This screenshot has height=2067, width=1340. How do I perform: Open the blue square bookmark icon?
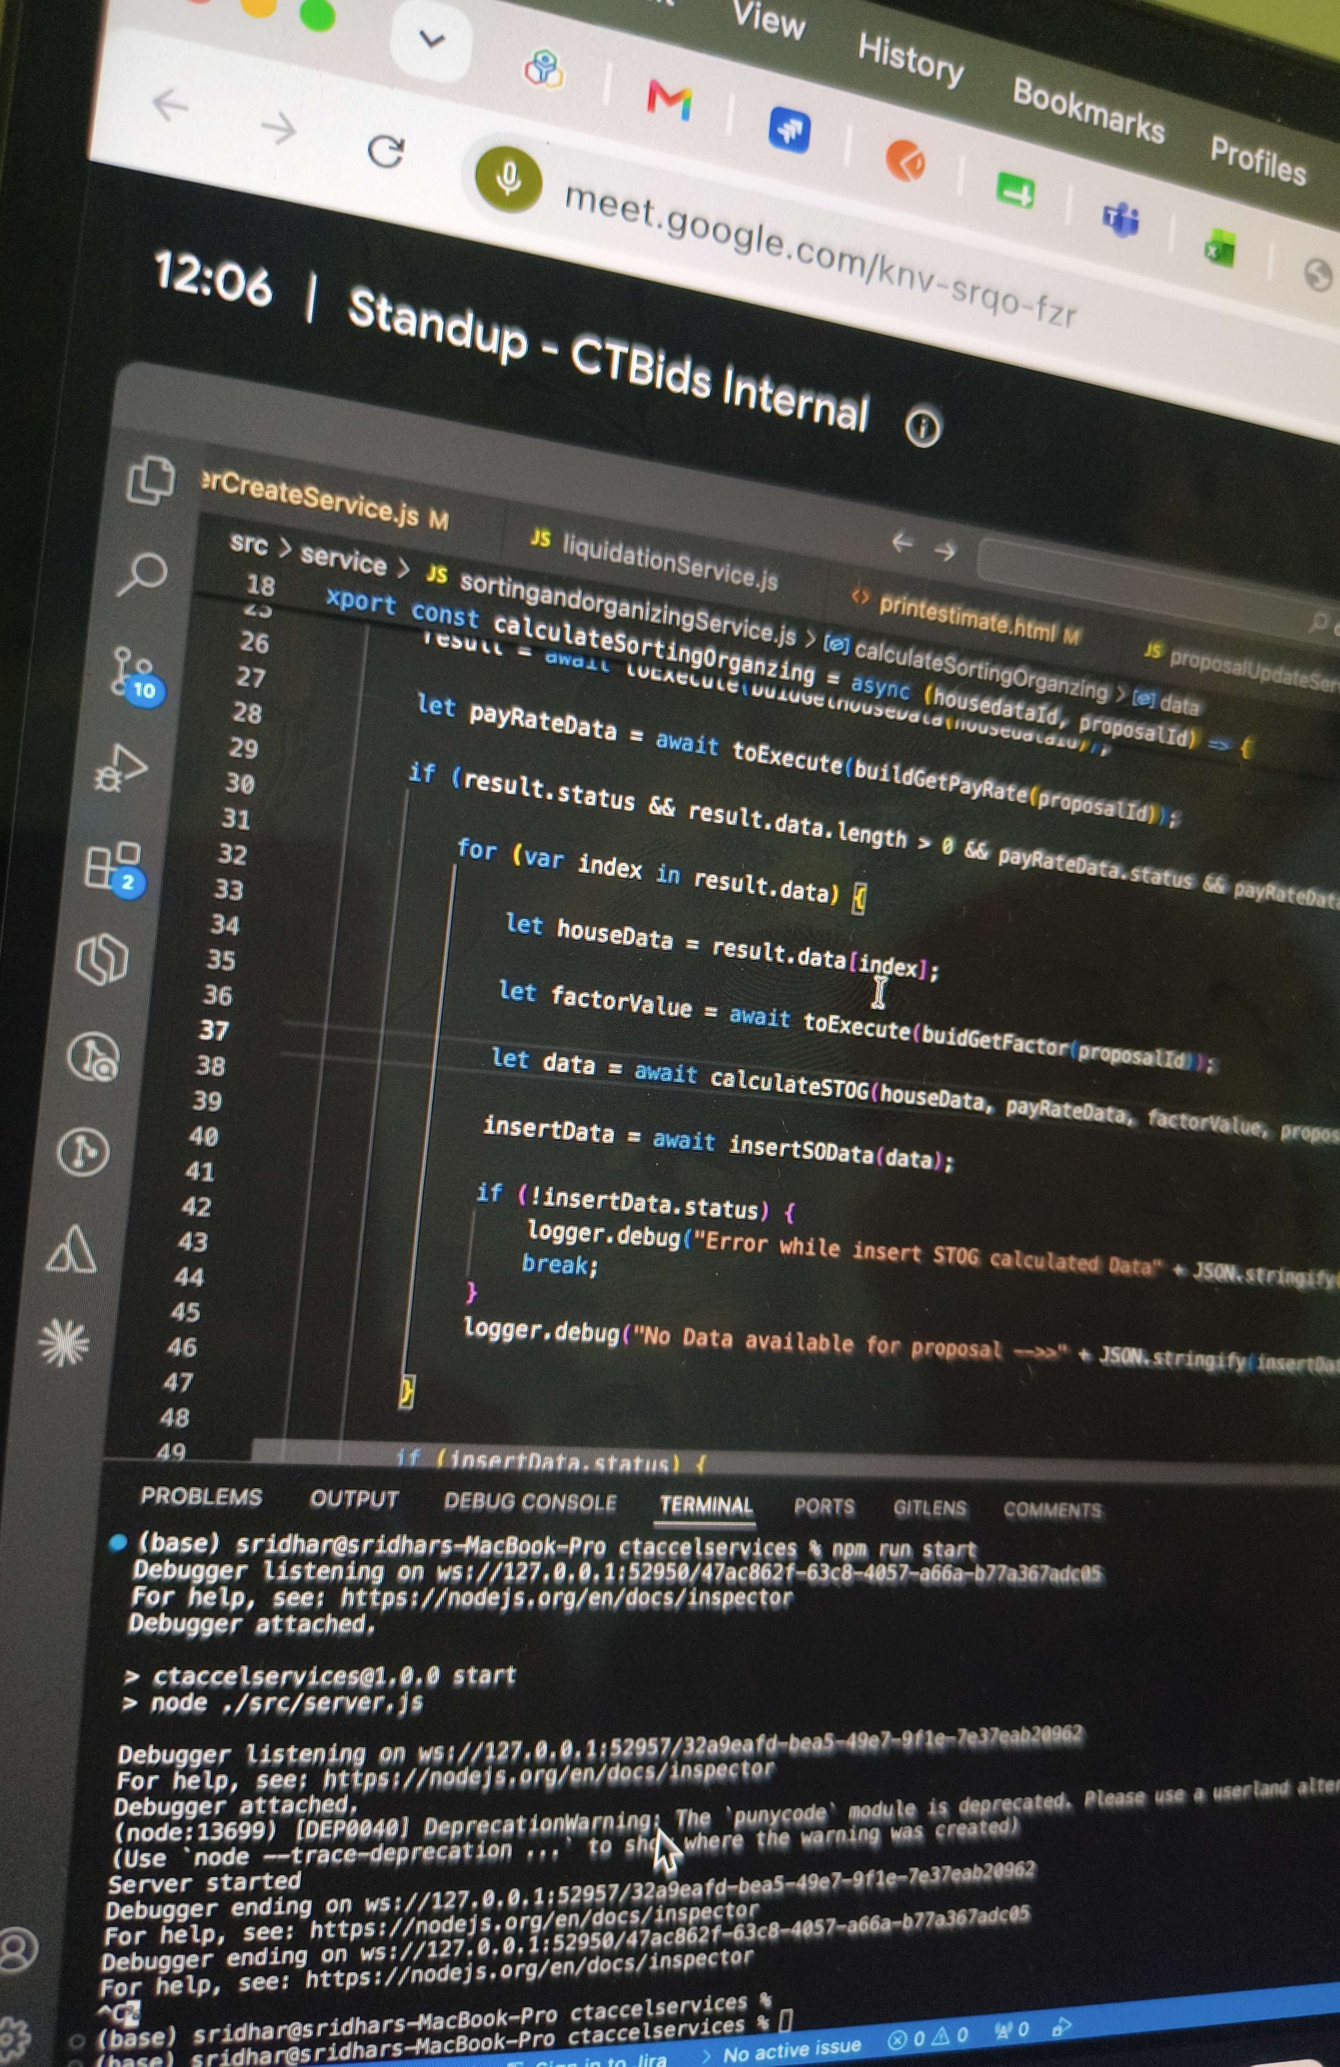[x=790, y=130]
